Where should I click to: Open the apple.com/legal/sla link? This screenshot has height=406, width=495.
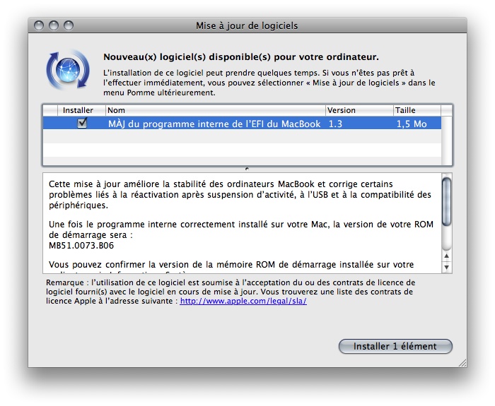point(243,301)
